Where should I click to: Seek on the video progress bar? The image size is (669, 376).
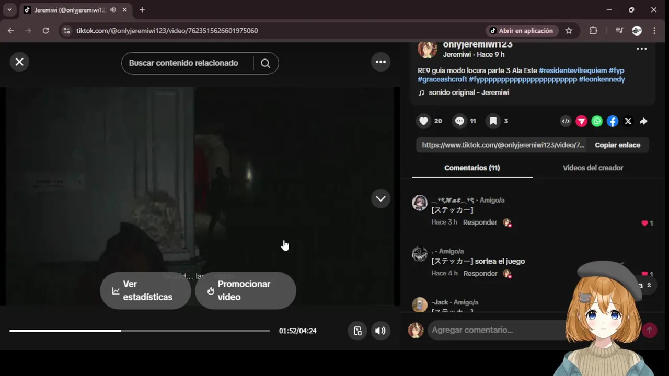(140, 331)
